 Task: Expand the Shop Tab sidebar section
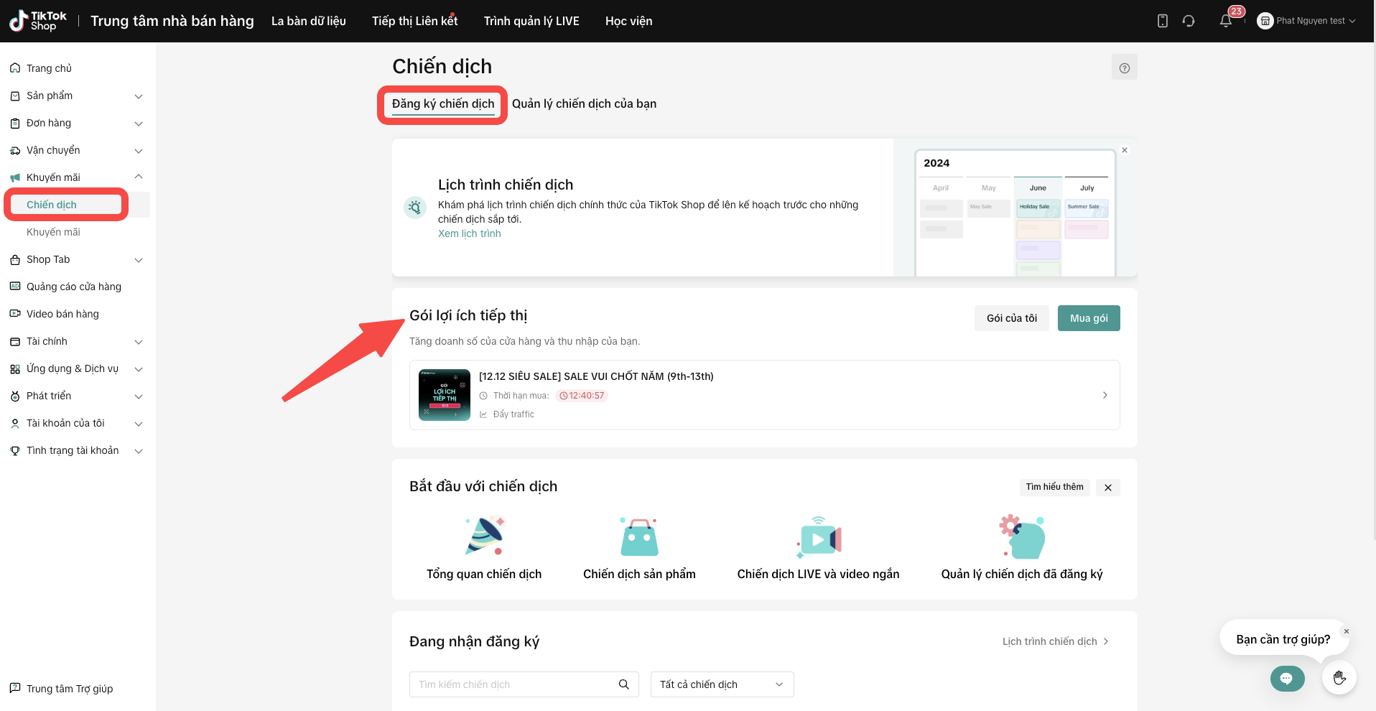point(139,260)
